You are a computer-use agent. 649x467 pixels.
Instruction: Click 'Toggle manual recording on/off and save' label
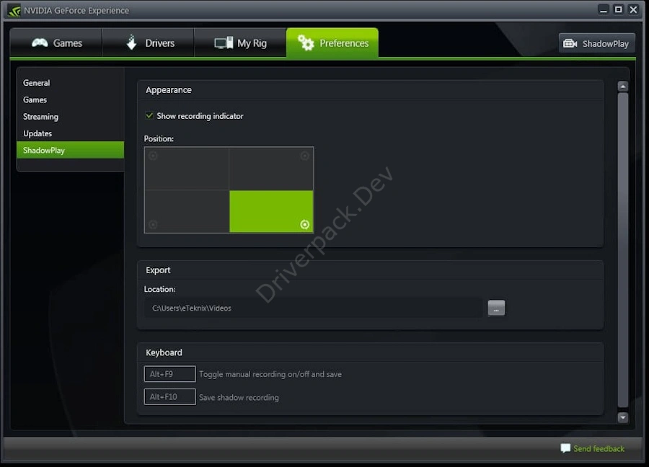tap(270, 374)
